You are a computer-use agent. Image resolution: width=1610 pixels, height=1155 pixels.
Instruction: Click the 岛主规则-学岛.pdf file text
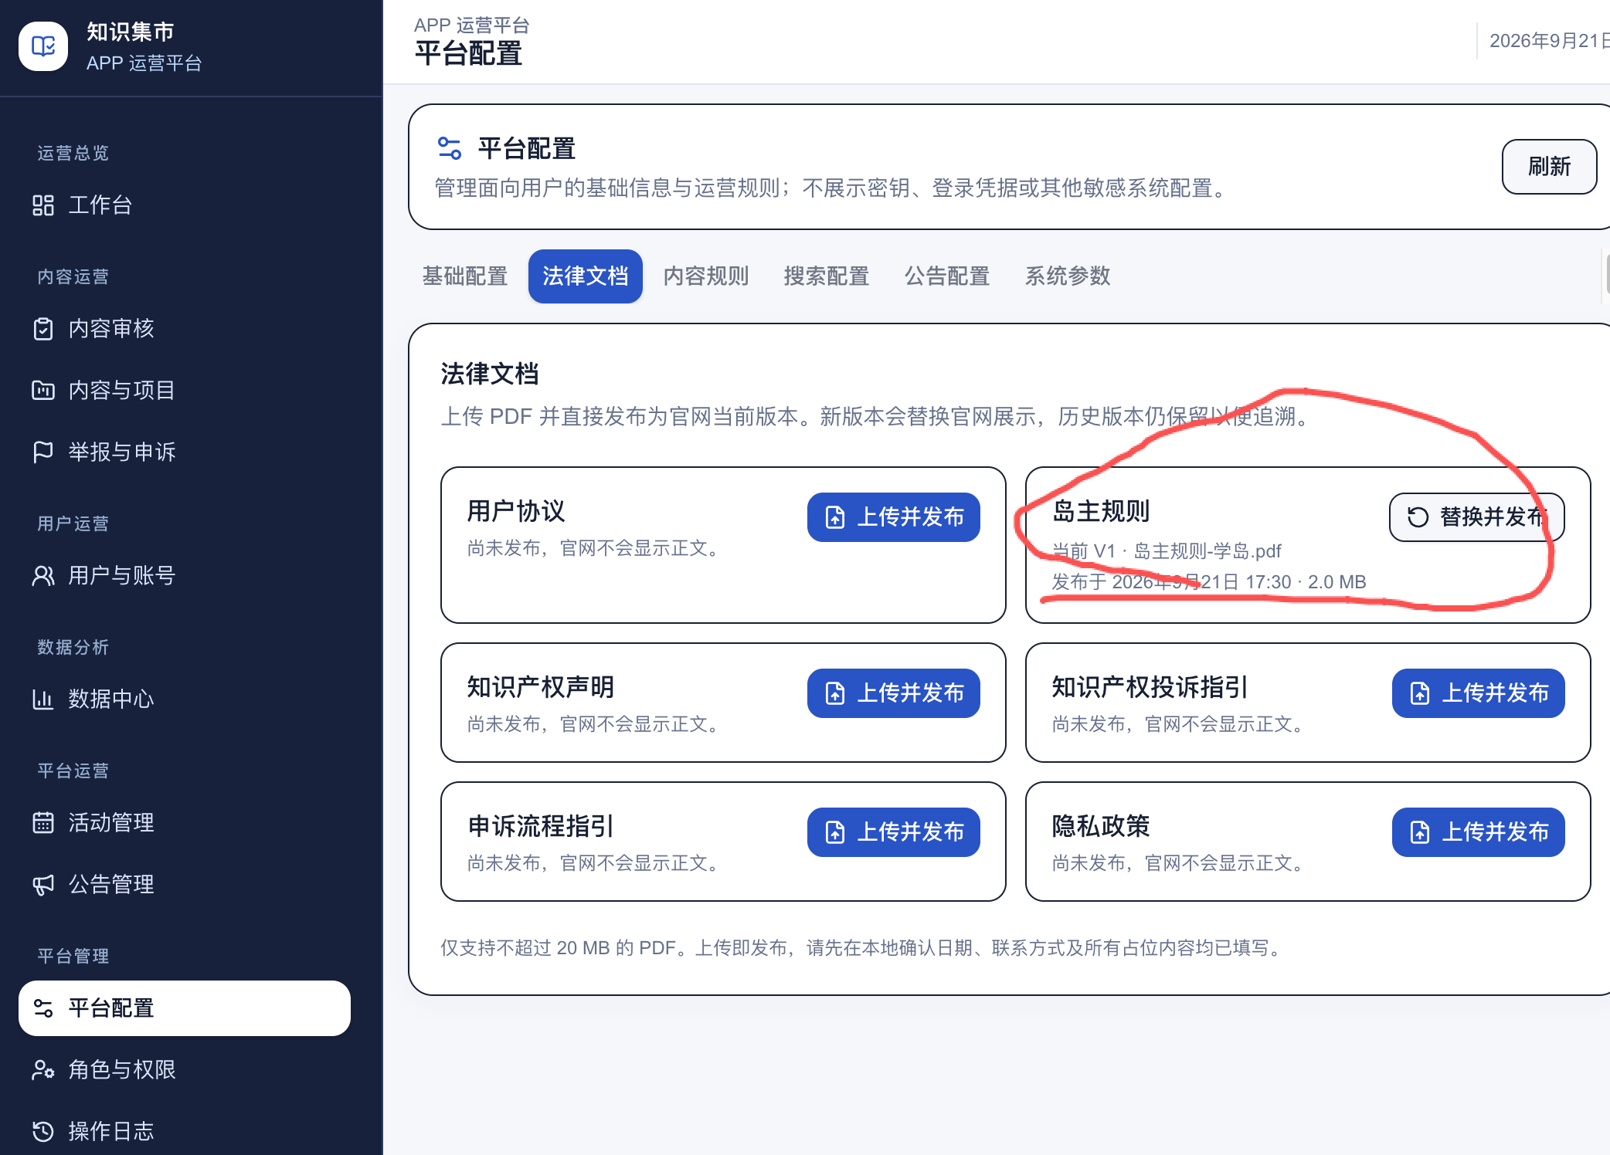pyautogui.click(x=1207, y=551)
